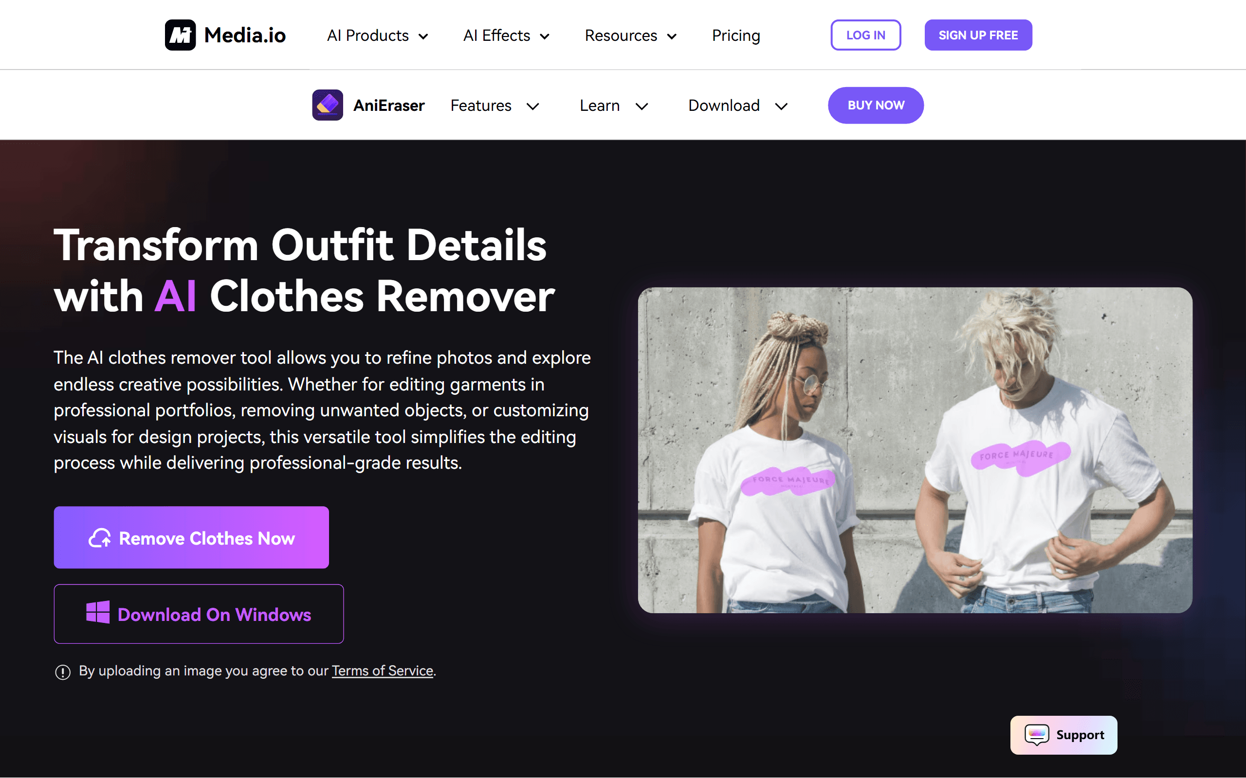Click SIGN UP FREE button
Viewport: 1246px width, 778px height.
click(978, 35)
